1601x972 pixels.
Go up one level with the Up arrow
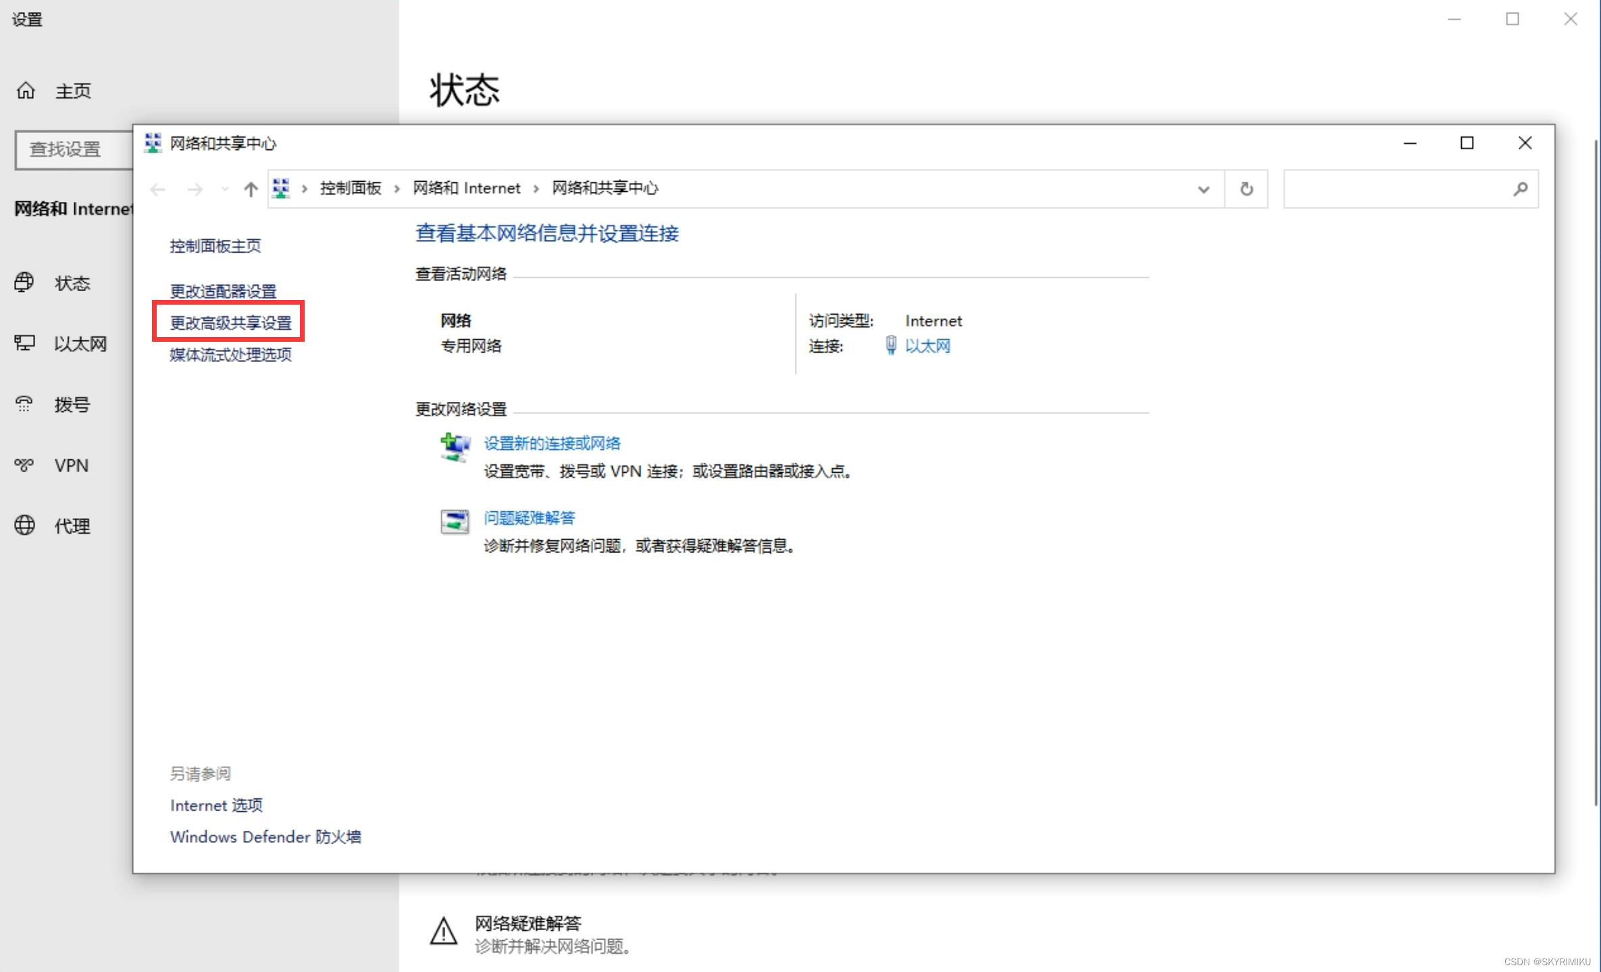(251, 189)
